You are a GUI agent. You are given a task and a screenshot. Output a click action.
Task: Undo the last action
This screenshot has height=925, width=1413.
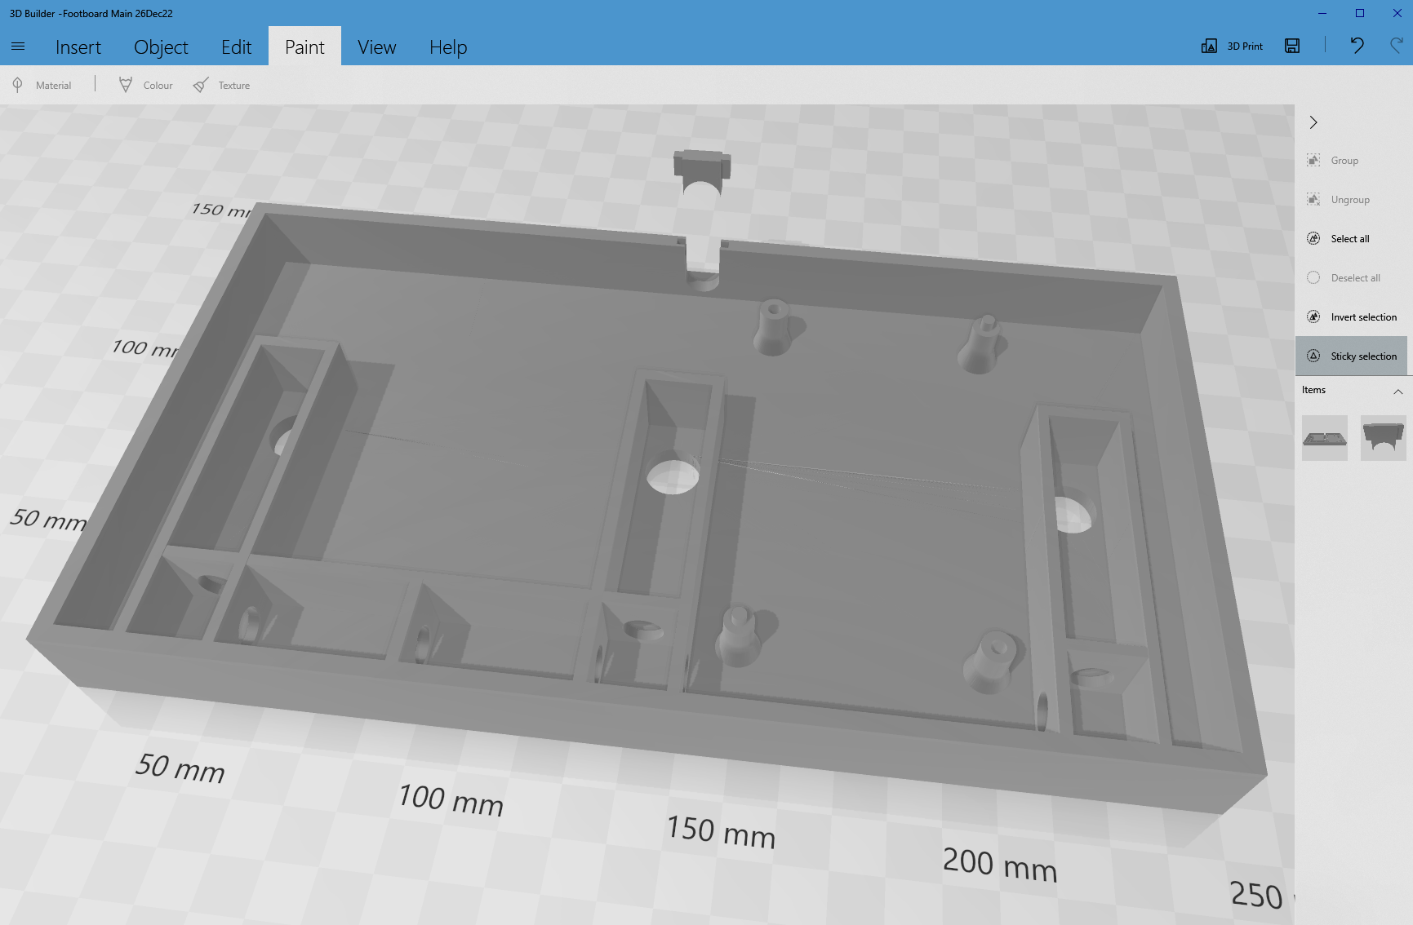[x=1357, y=46]
